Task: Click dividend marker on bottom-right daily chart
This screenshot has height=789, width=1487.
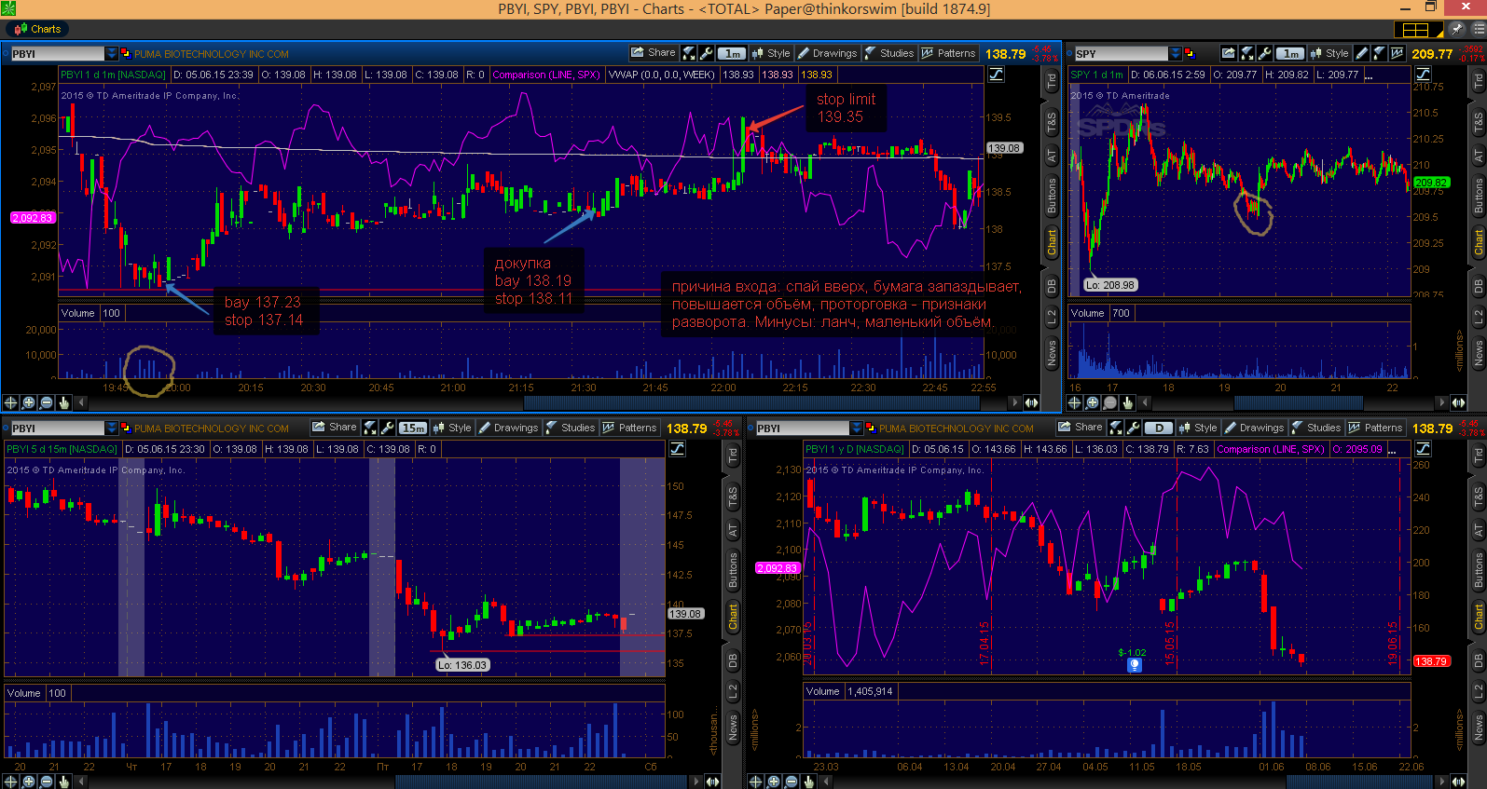Action: [x=1135, y=665]
